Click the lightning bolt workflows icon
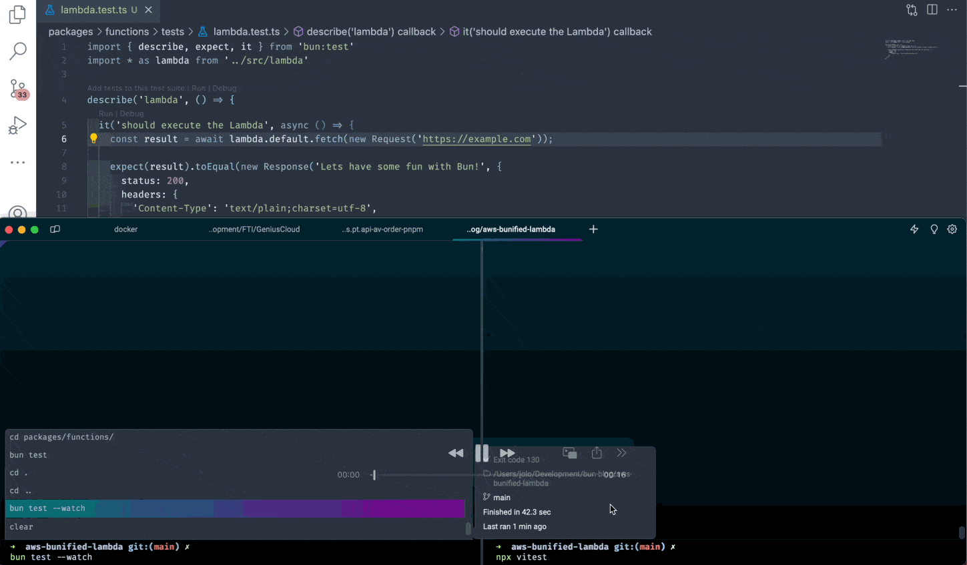967x565 pixels. (x=914, y=229)
